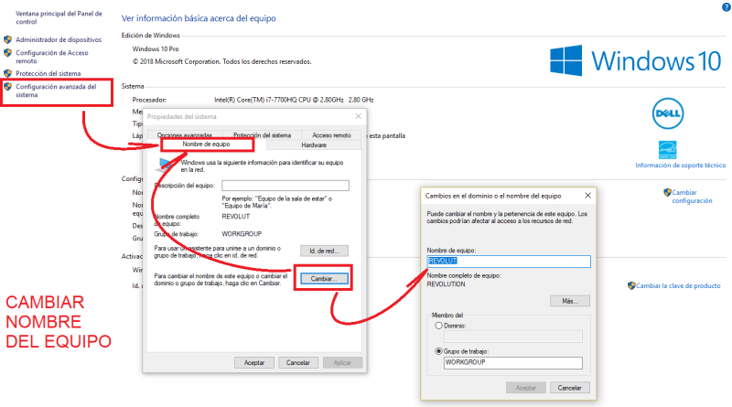Click the Cambiar... button

324,279
